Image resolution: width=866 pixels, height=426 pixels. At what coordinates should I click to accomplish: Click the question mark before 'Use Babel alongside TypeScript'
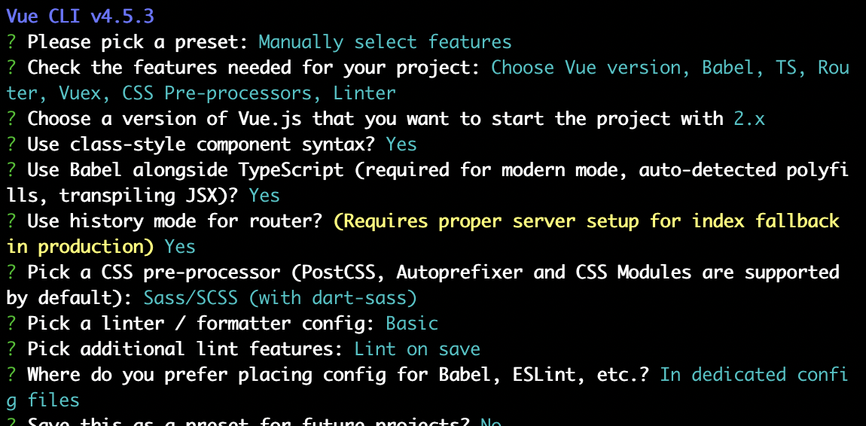pos(11,170)
